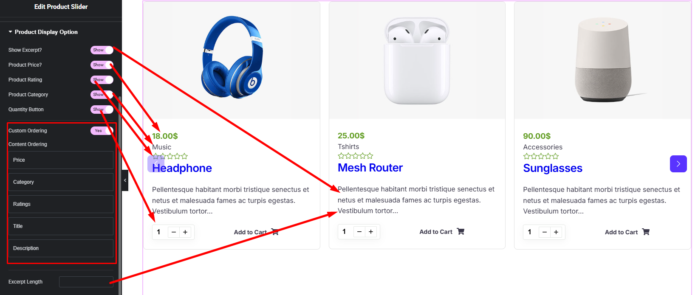Collapse the Product Display Option section
This screenshot has width=698, height=295.
[x=43, y=32]
